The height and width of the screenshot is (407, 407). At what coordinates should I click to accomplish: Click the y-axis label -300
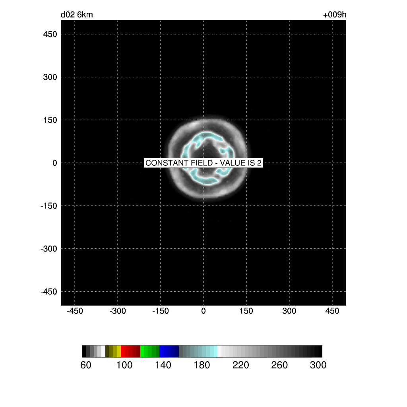pyautogui.click(x=49, y=249)
